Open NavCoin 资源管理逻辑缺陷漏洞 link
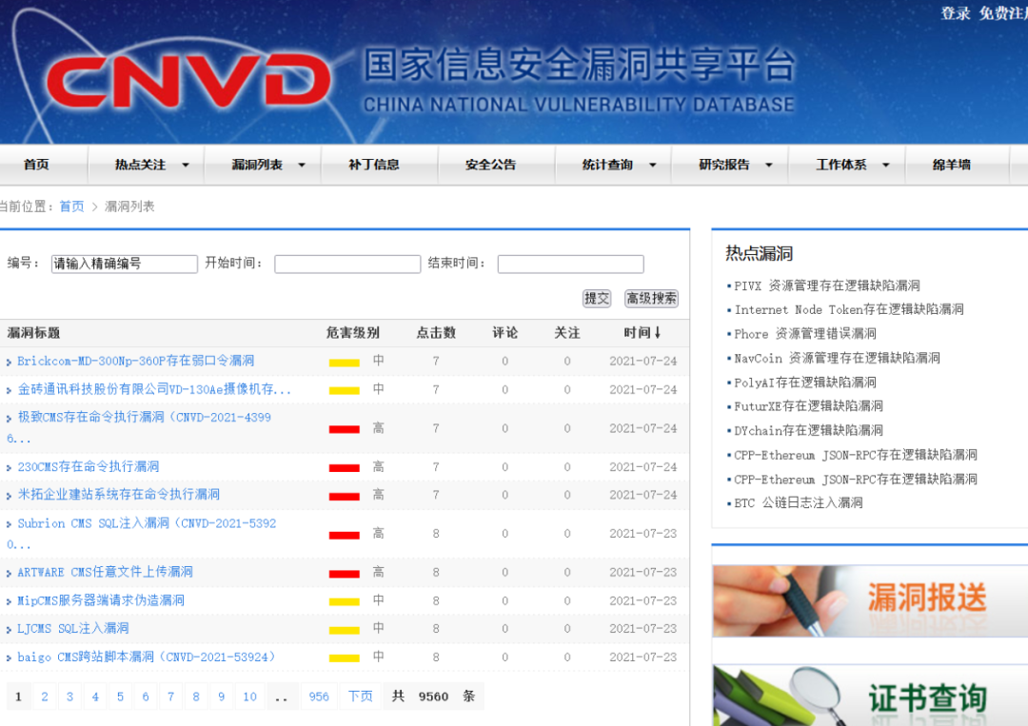Viewport: 1028px width, 726px height. tap(838, 358)
